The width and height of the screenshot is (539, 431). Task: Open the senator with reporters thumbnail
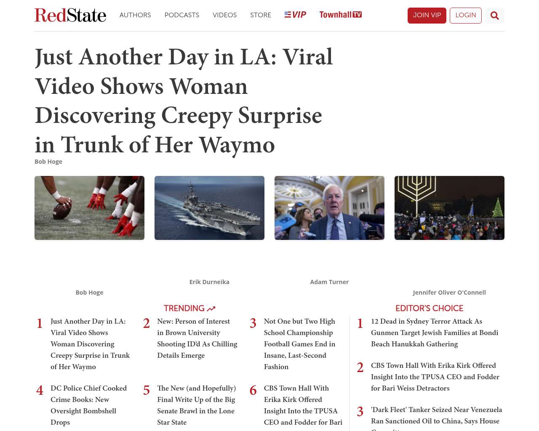pyautogui.click(x=329, y=208)
